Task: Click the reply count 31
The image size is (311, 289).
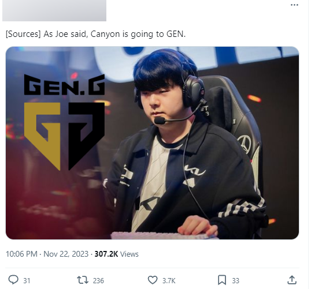Action: pos(27,281)
